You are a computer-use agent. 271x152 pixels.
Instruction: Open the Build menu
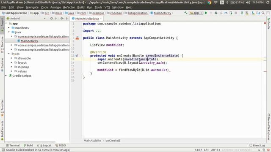[81, 8]
